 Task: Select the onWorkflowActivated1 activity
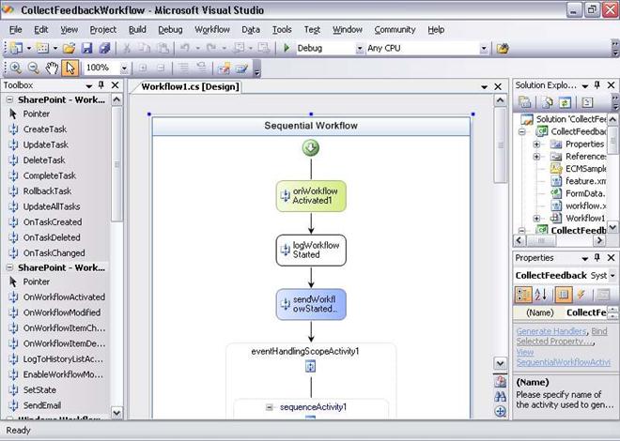pos(311,196)
